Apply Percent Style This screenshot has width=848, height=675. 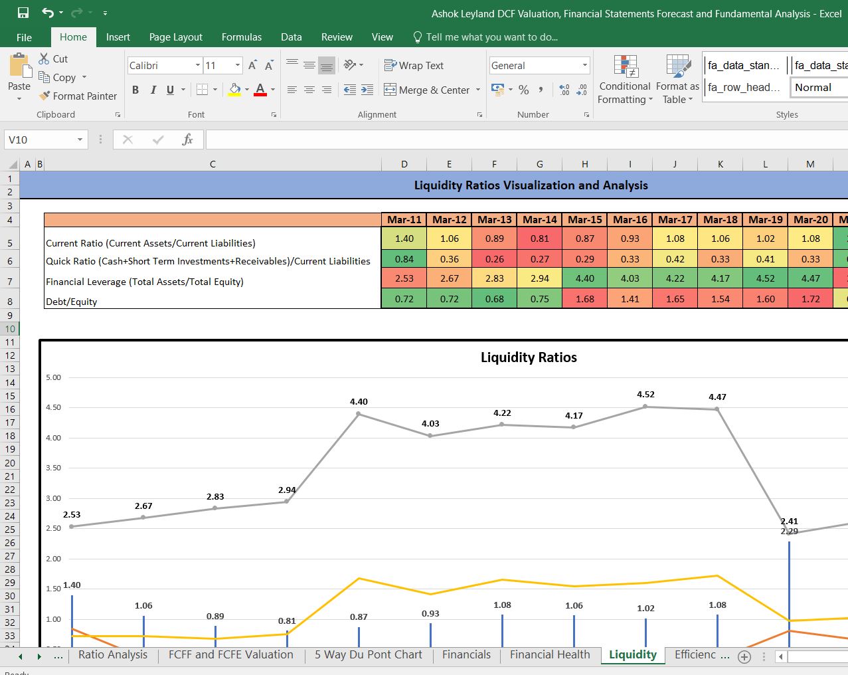[x=524, y=90]
